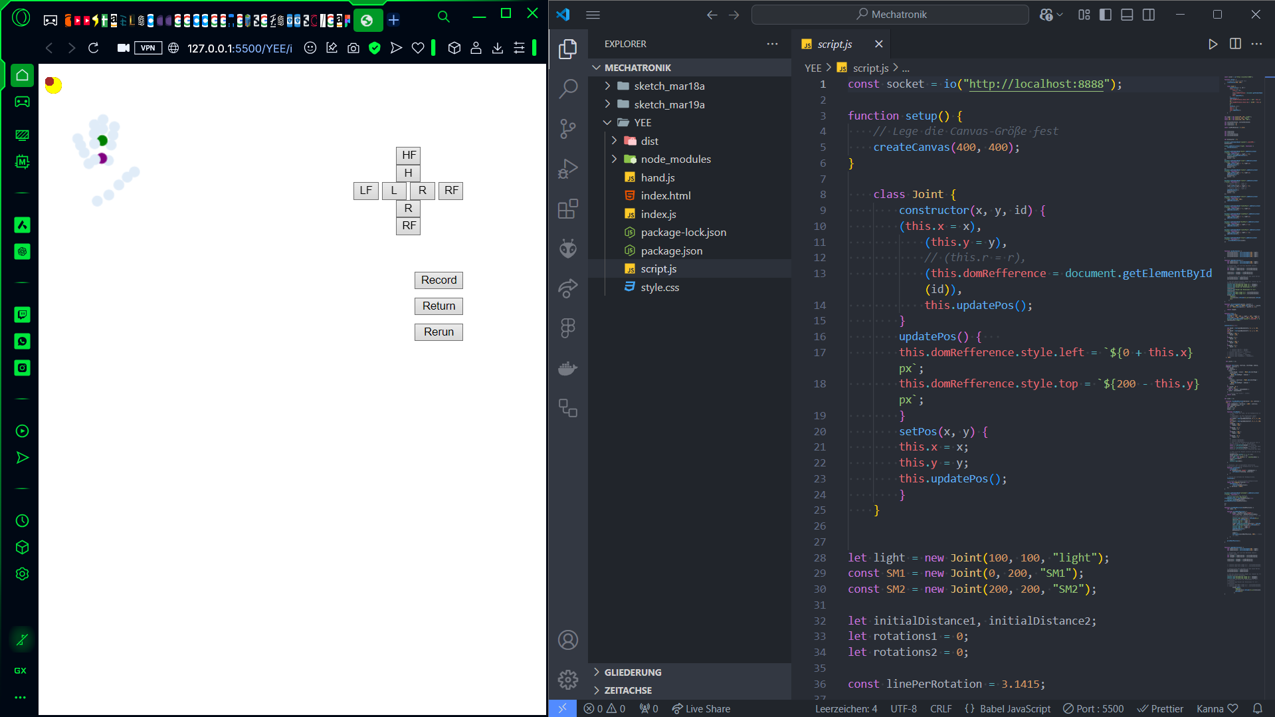Screen dimensions: 1275x717
Task: Close the script.js tab
Action: tap(879, 44)
